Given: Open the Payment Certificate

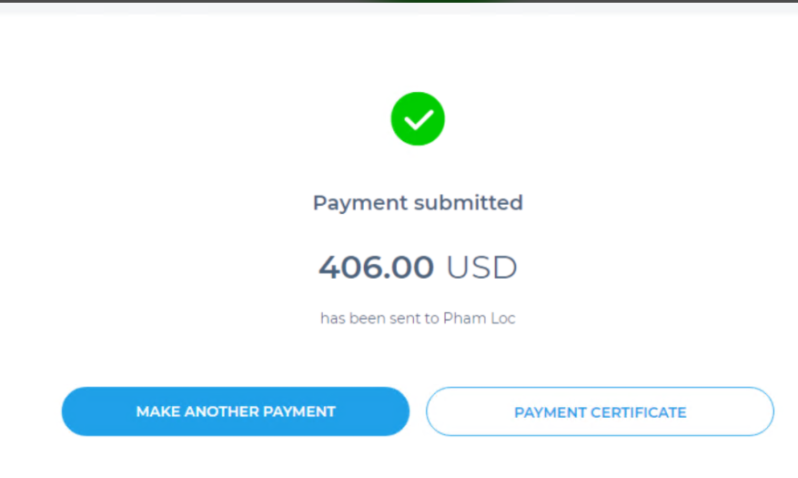Looking at the screenshot, I should pos(600,412).
